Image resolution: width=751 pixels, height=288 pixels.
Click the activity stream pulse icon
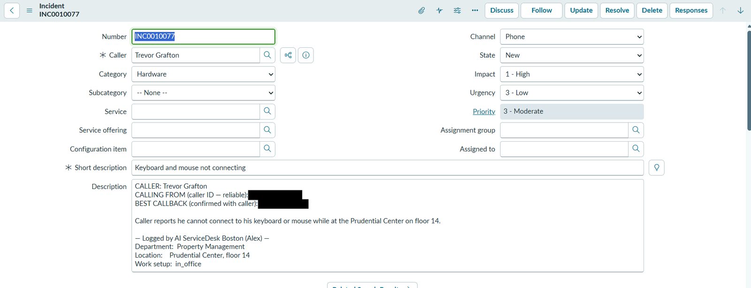439,10
